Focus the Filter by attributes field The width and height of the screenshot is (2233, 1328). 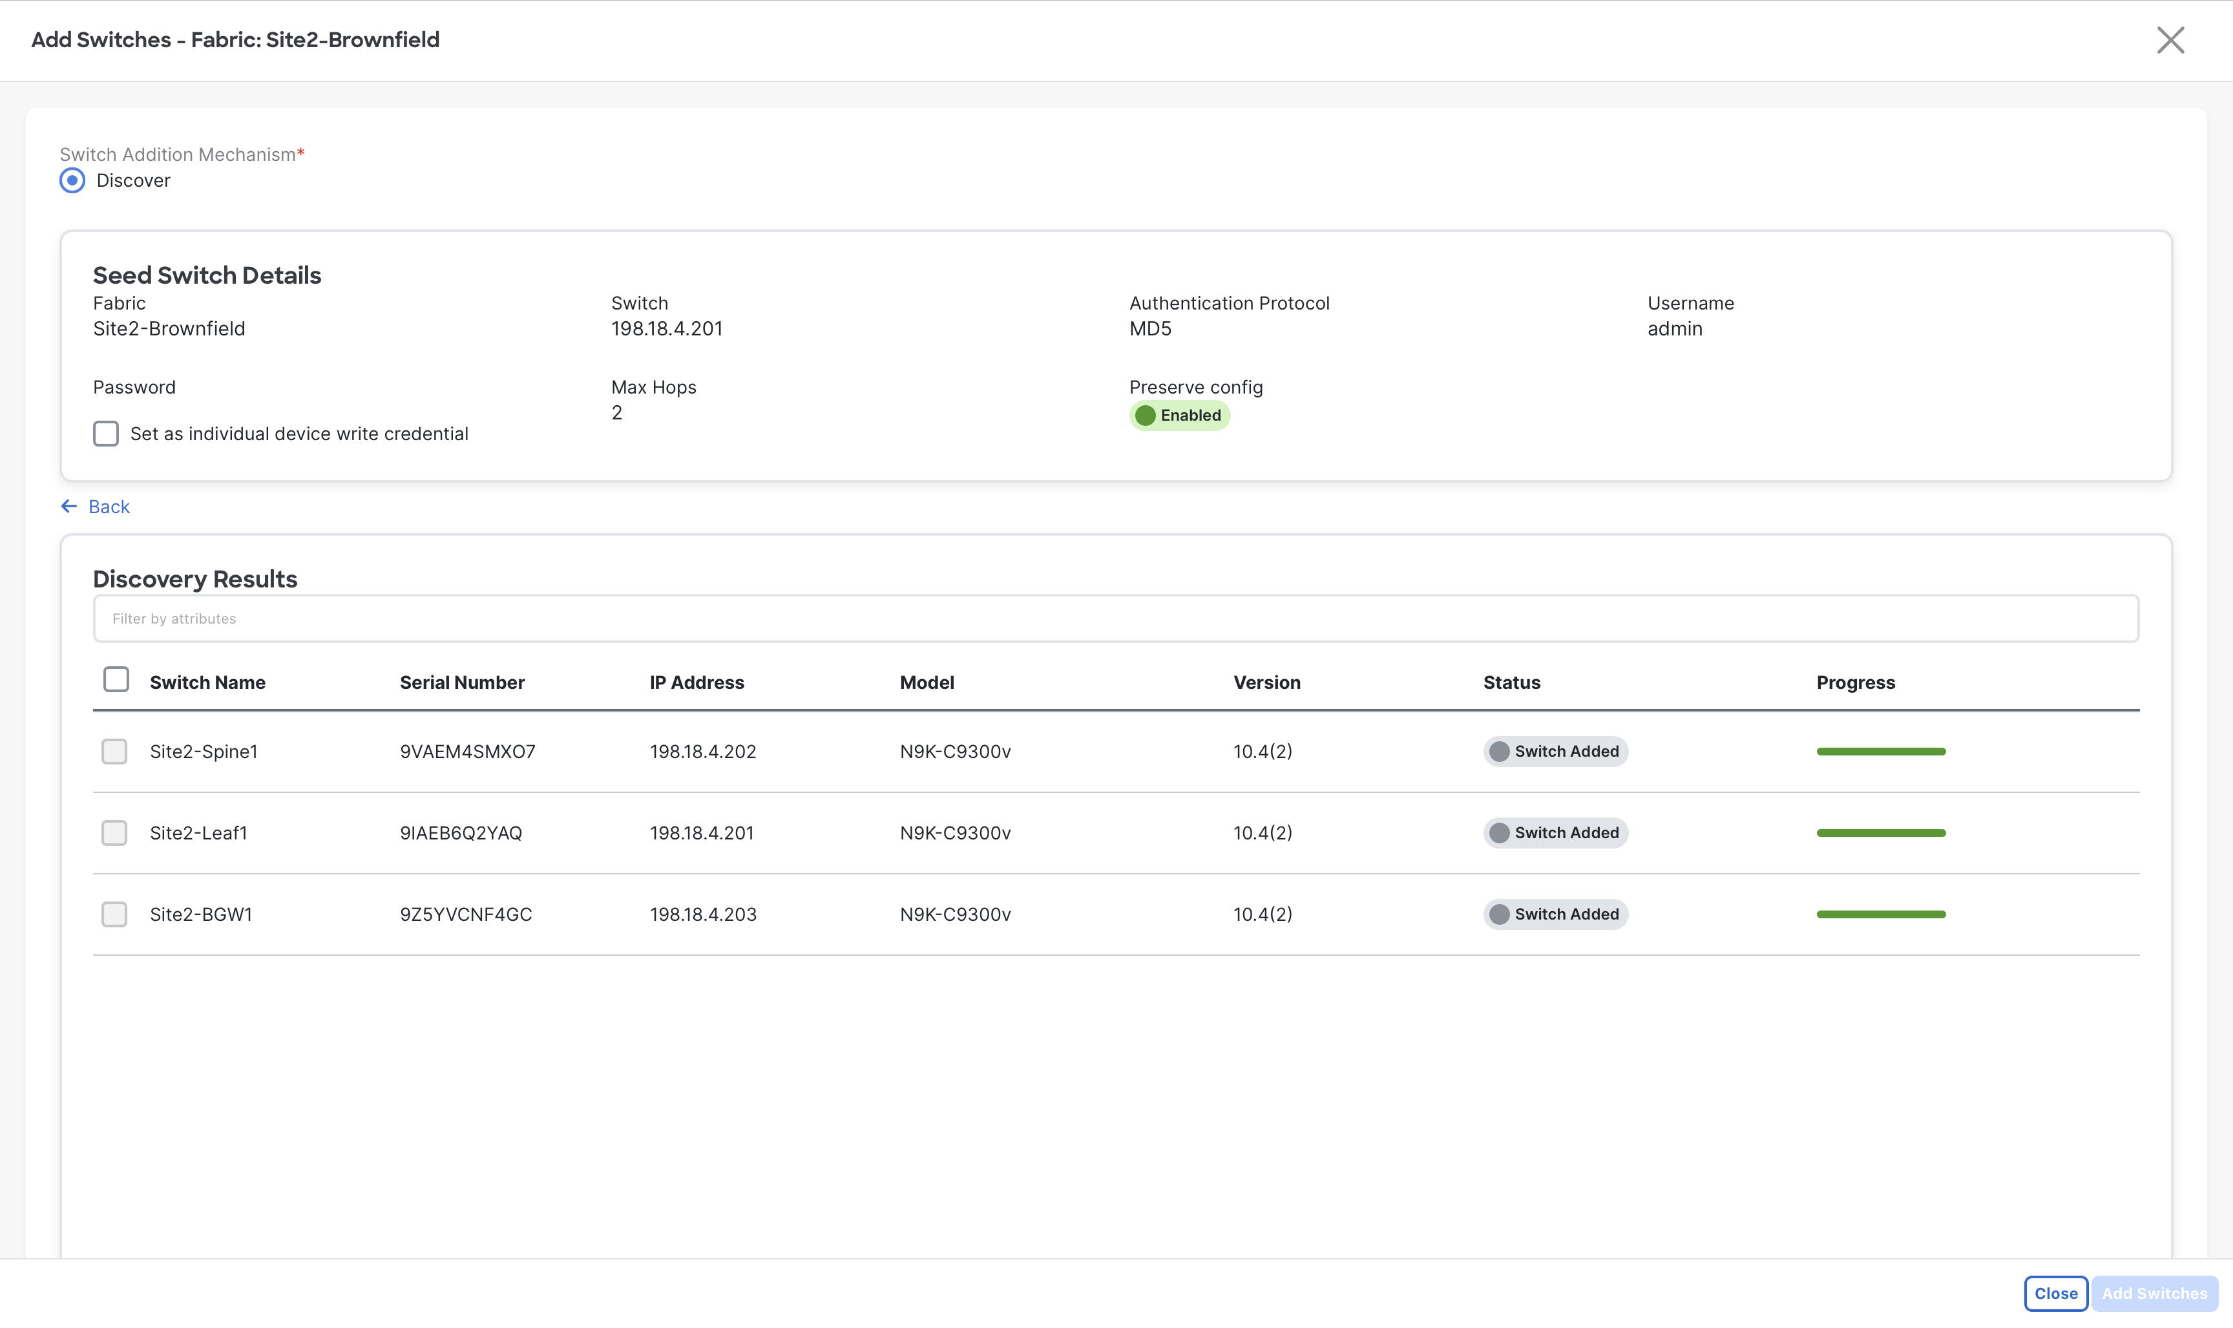[1116, 618]
